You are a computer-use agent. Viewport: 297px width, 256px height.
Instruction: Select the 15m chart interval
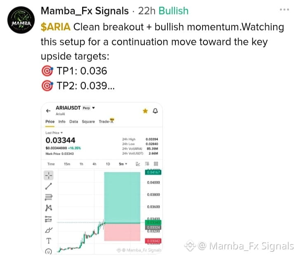(67, 164)
